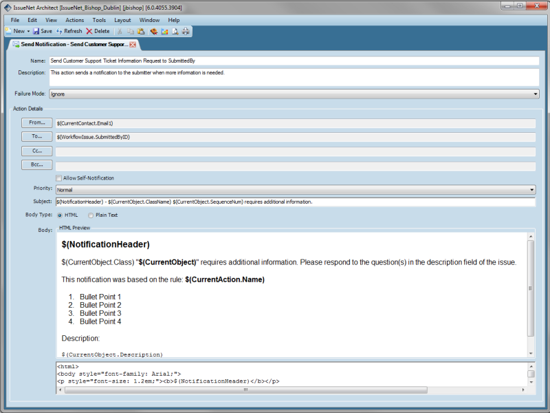The image size is (550, 413).
Task: Open the Edit menu
Action: click(32, 20)
